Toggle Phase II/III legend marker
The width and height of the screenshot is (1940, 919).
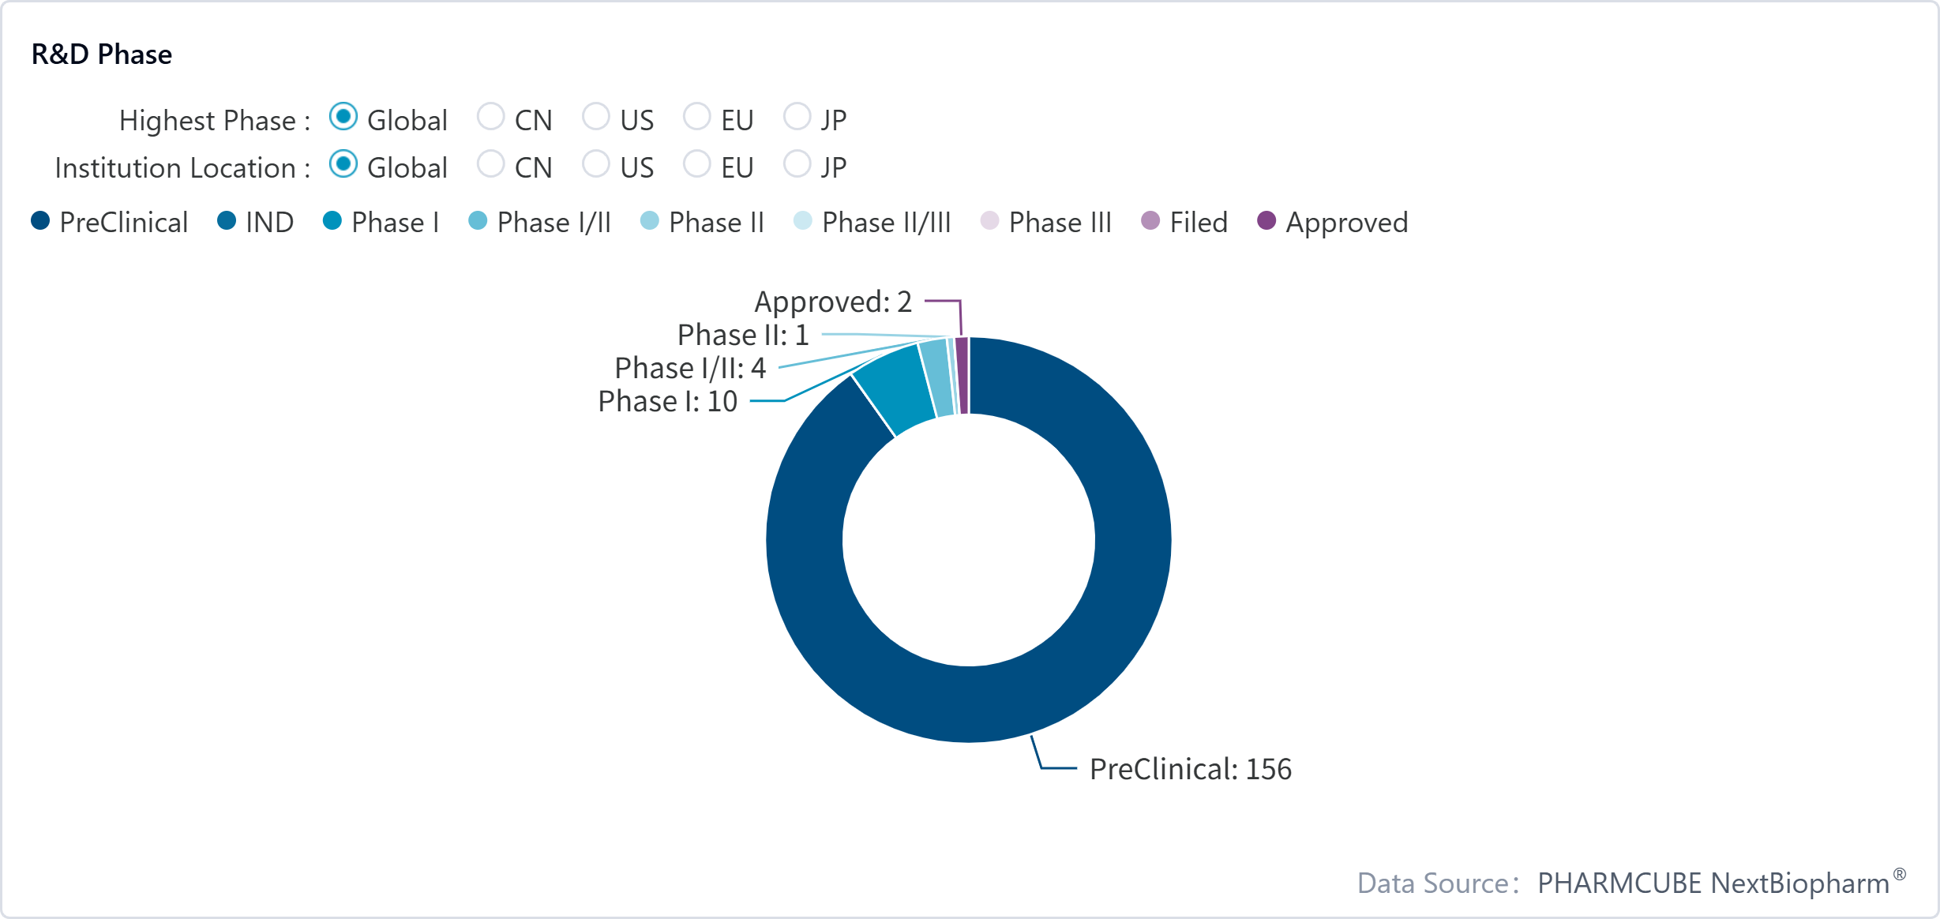(802, 221)
